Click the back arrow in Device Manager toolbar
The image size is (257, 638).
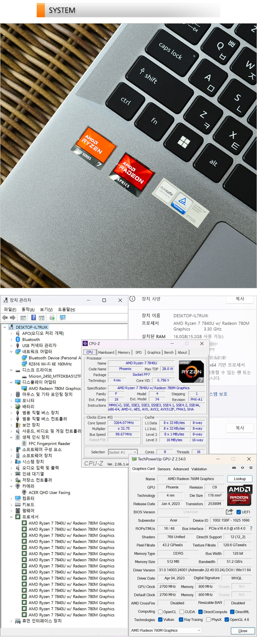click(5, 318)
